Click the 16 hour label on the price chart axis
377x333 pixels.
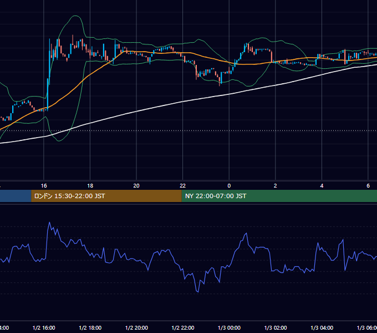(44, 186)
